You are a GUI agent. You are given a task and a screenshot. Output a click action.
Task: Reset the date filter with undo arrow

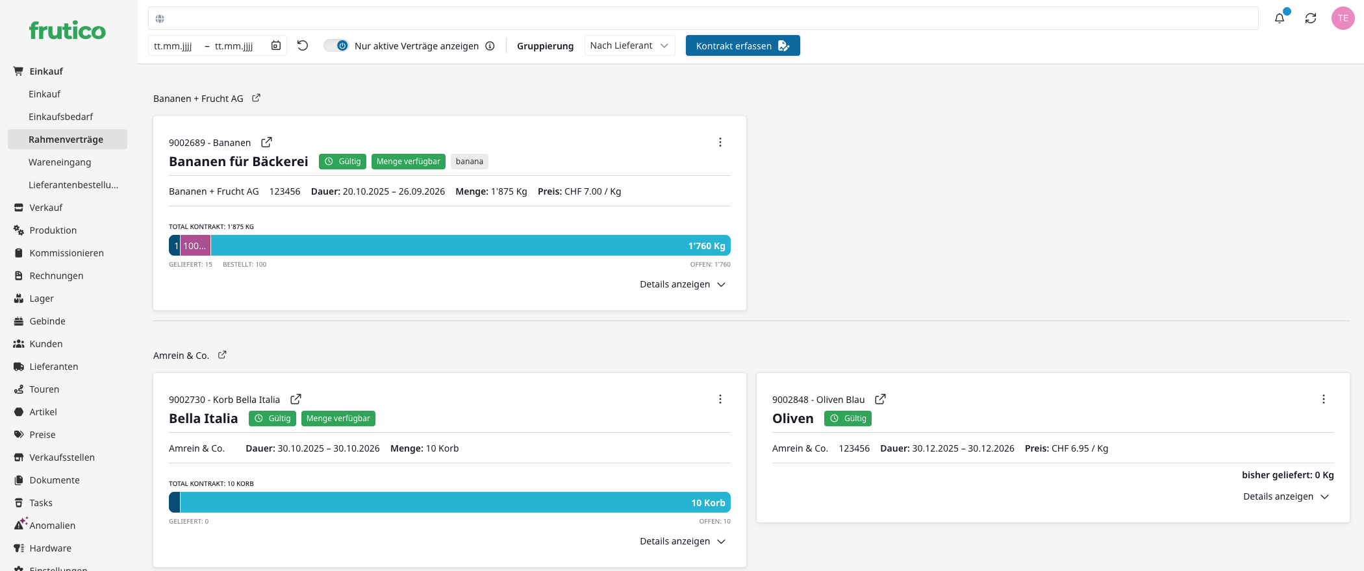click(303, 45)
